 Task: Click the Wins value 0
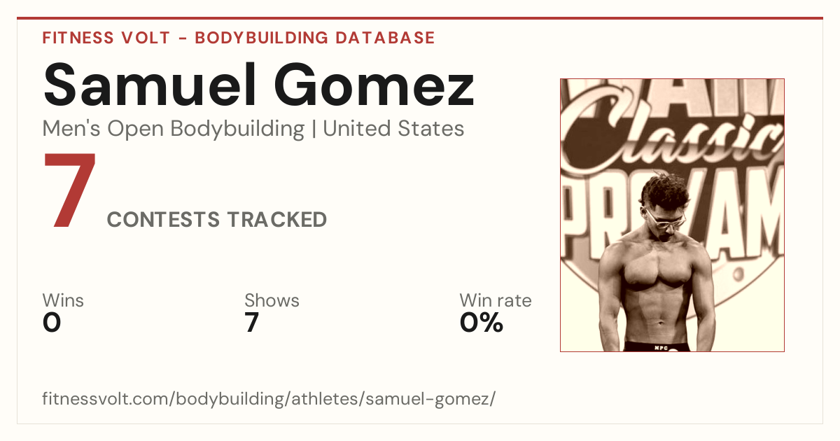(x=52, y=323)
